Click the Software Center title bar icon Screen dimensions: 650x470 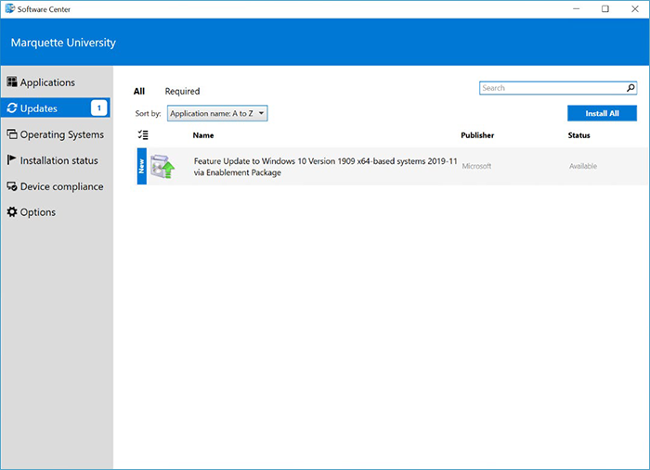coord(9,8)
